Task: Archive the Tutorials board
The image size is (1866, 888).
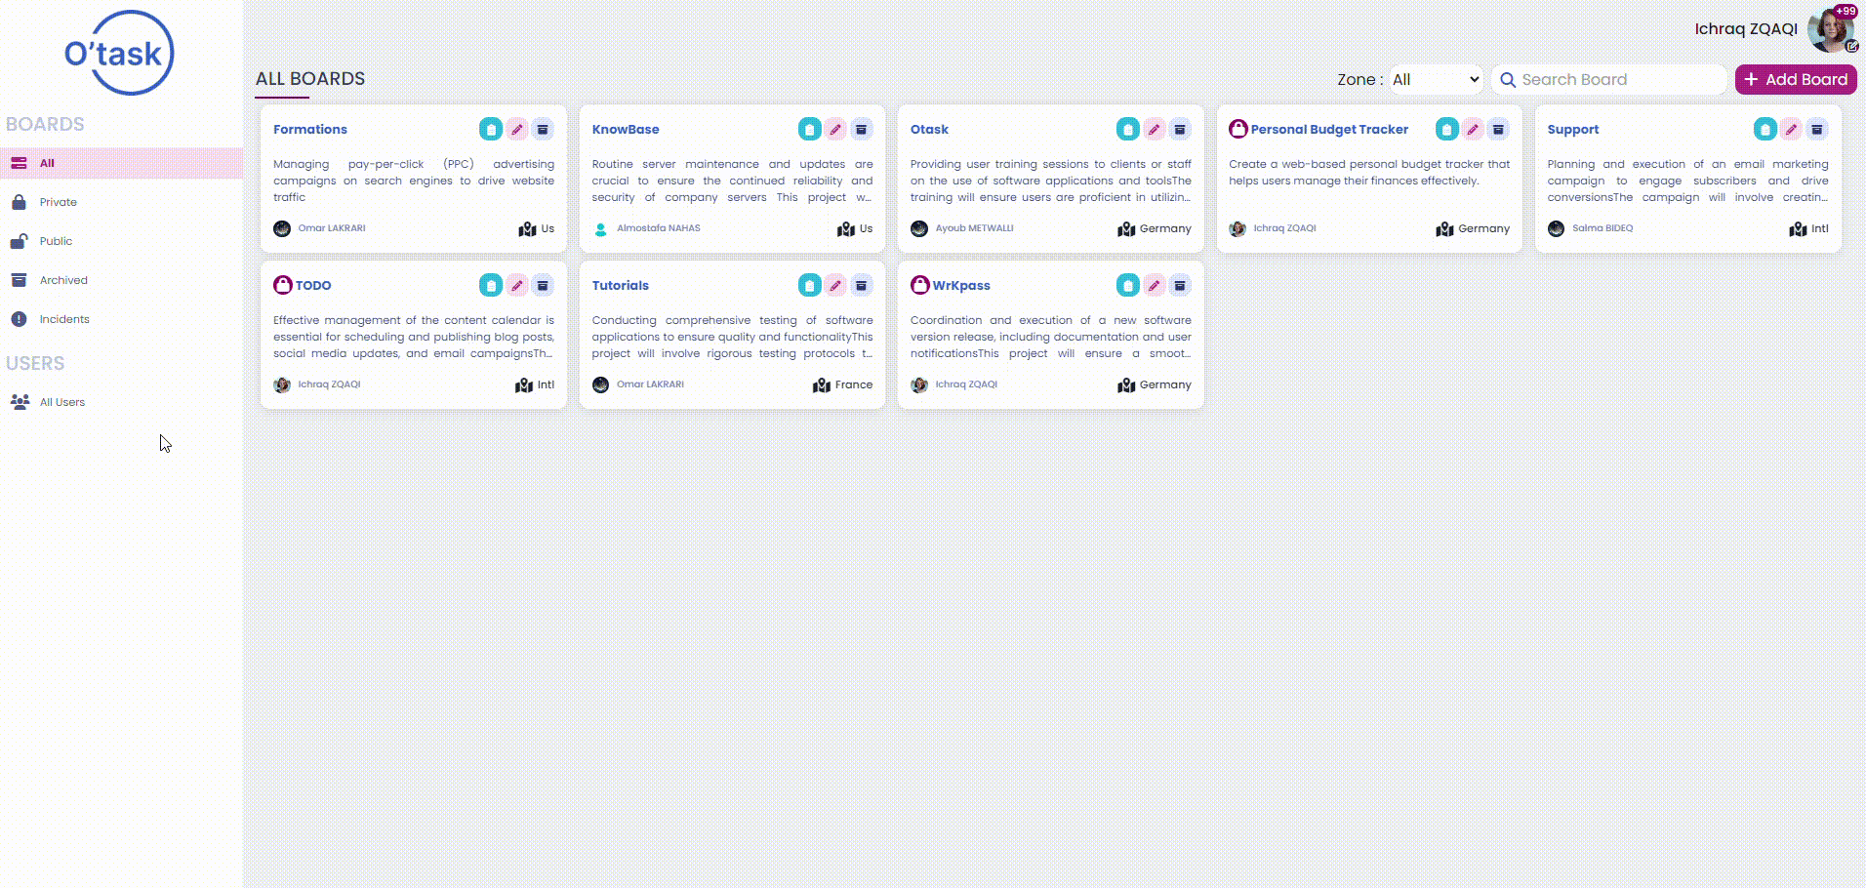Action: (x=861, y=285)
